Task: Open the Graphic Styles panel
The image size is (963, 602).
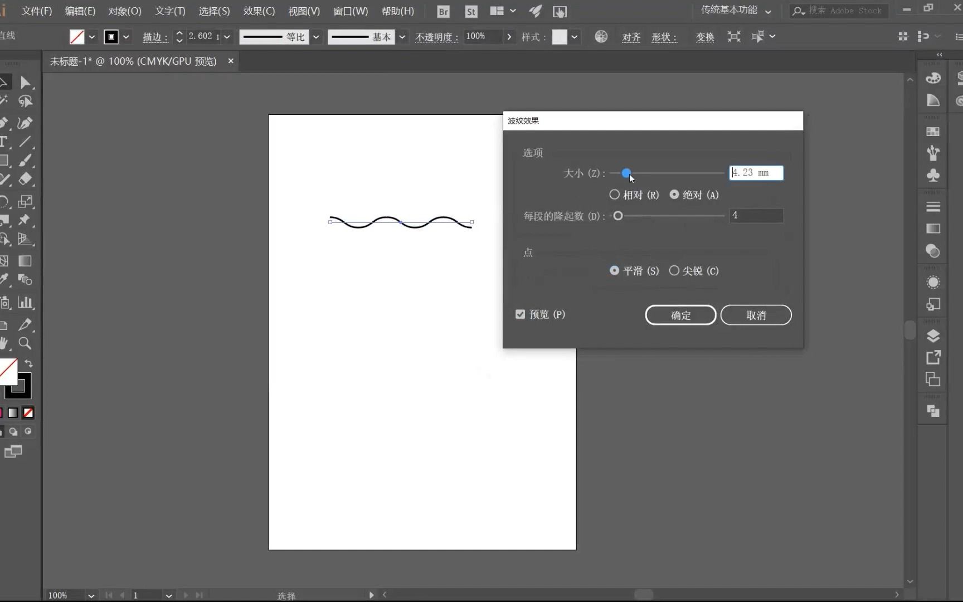Action: pos(933,304)
